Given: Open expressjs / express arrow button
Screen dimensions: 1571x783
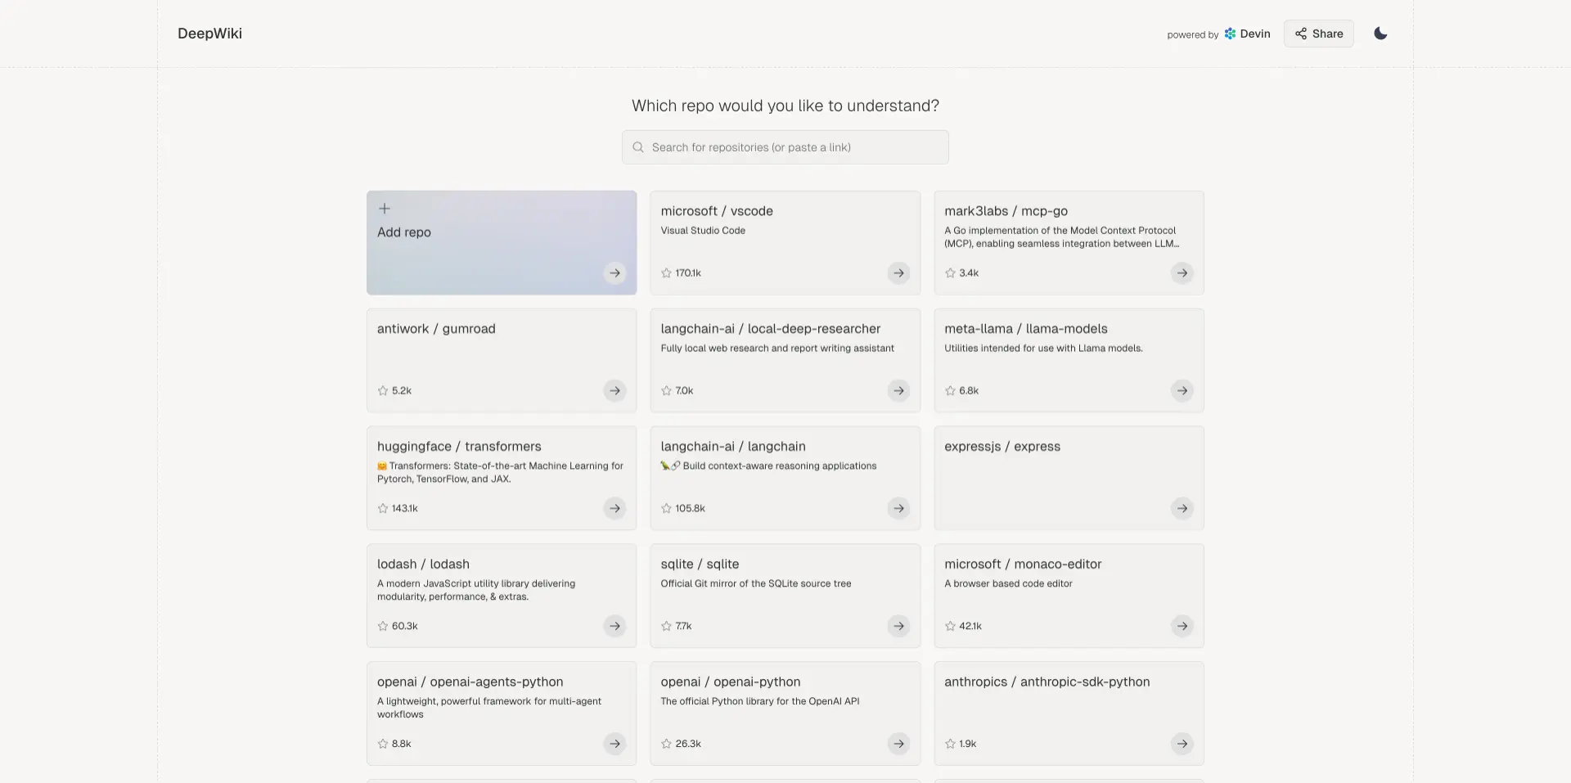Looking at the screenshot, I should pyautogui.click(x=1182, y=508).
